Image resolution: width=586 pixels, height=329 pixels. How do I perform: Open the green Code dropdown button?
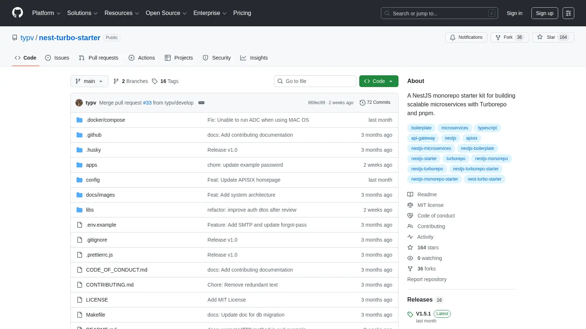[x=379, y=81]
